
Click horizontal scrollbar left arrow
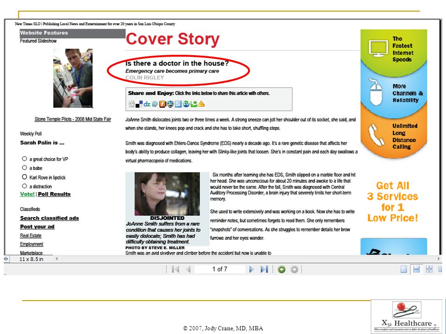[57, 259]
